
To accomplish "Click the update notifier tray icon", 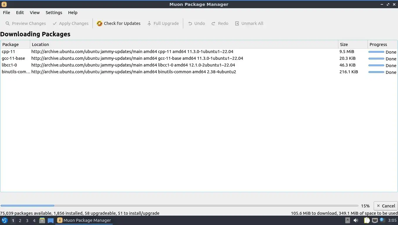I will pyautogui.click(x=382, y=220).
